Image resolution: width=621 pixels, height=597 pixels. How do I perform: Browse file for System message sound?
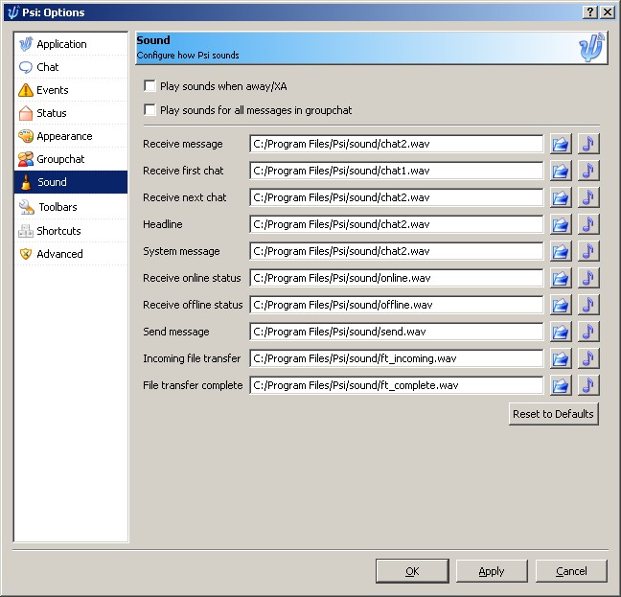pyautogui.click(x=561, y=251)
